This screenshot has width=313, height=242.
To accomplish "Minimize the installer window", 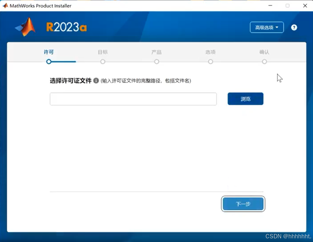I will click(x=270, y=5).
